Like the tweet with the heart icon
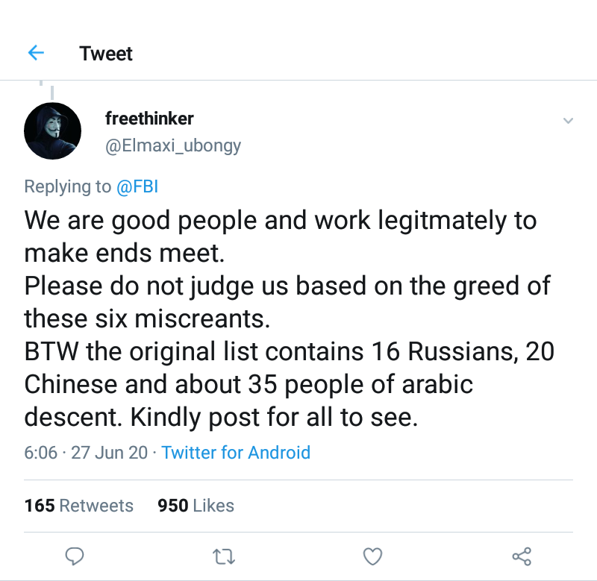The height and width of the screenshot is (581, 597). 372,556
